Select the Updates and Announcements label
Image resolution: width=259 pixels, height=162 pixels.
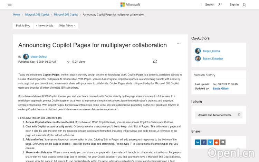point(214,115)
